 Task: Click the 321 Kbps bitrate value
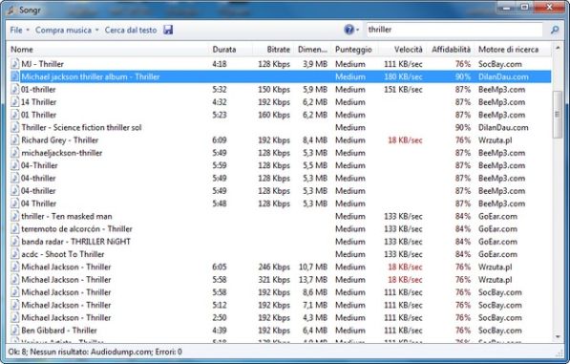click(274, 280)
